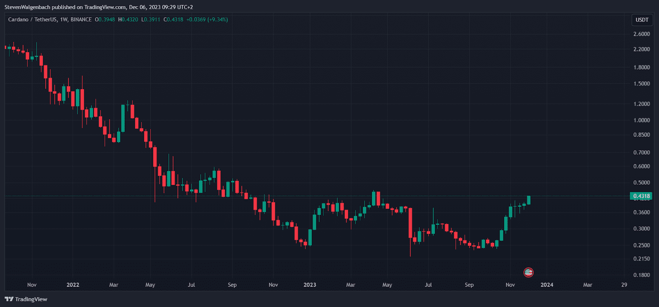Click the open value O0.3948
659x307 pixels.
(105, 19)
